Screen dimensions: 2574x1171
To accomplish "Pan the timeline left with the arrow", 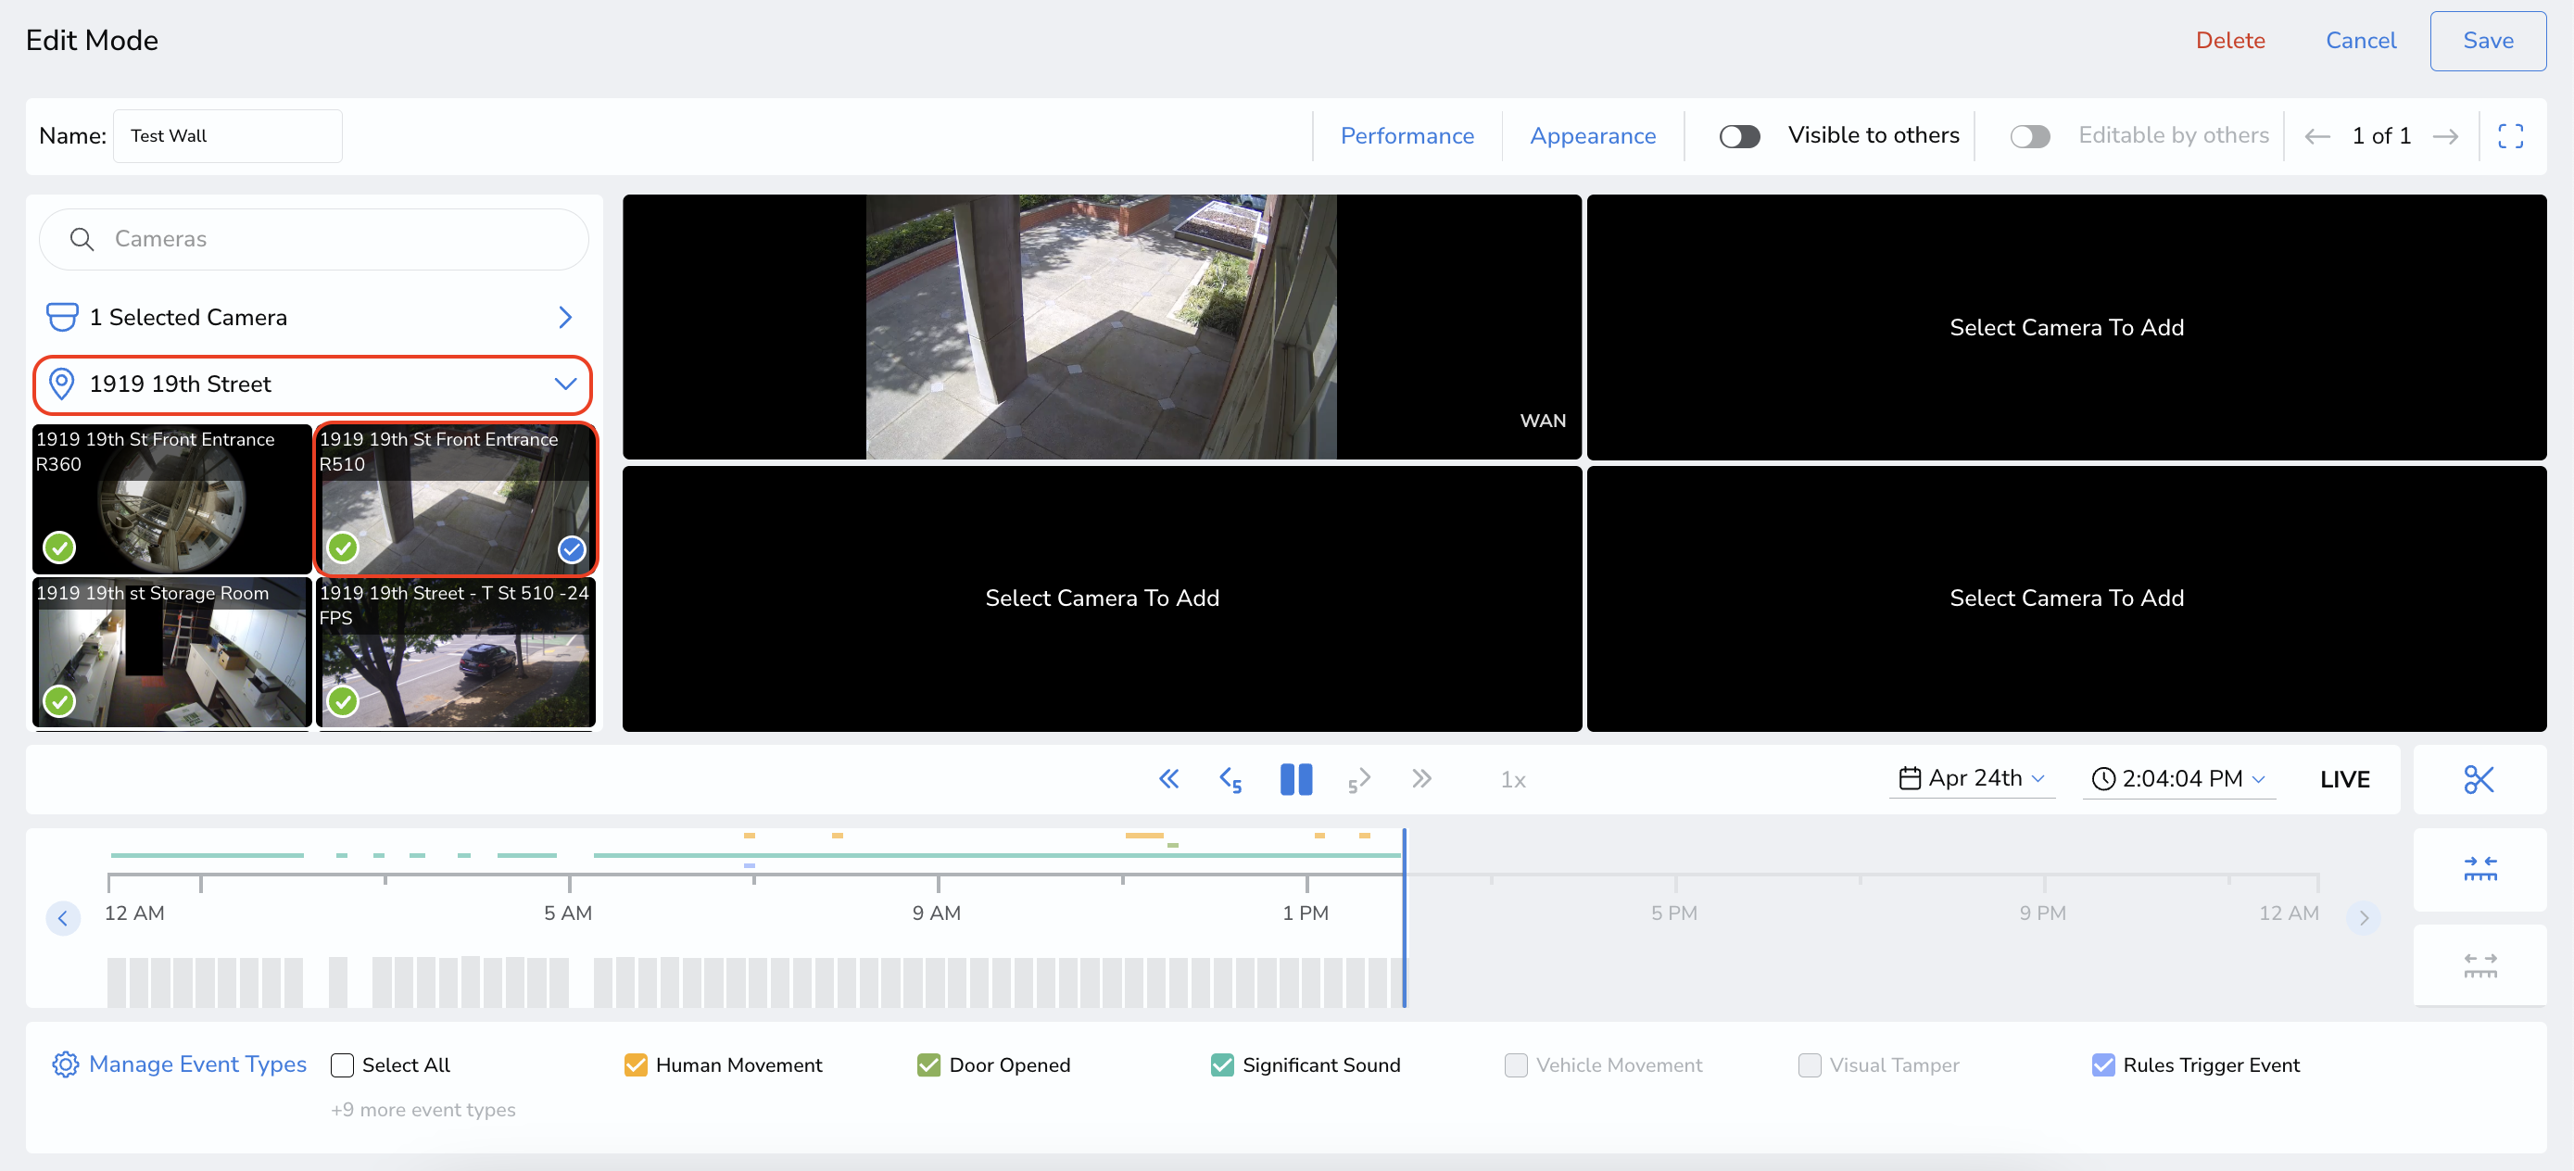I will click(63, 917).
